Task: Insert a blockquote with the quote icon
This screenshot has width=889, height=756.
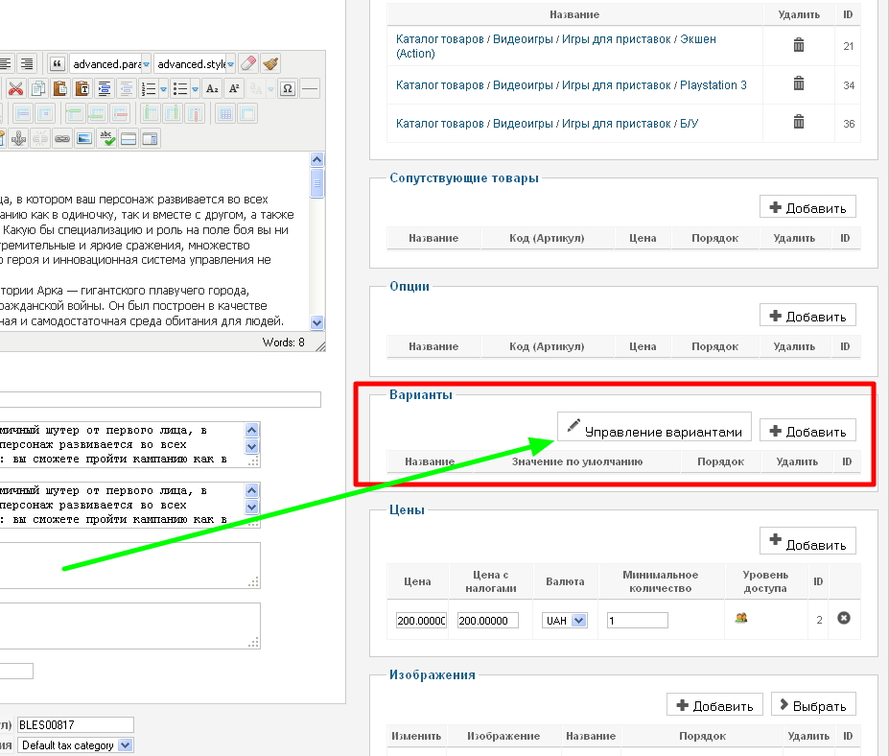Action: click(x=58, y=64)
